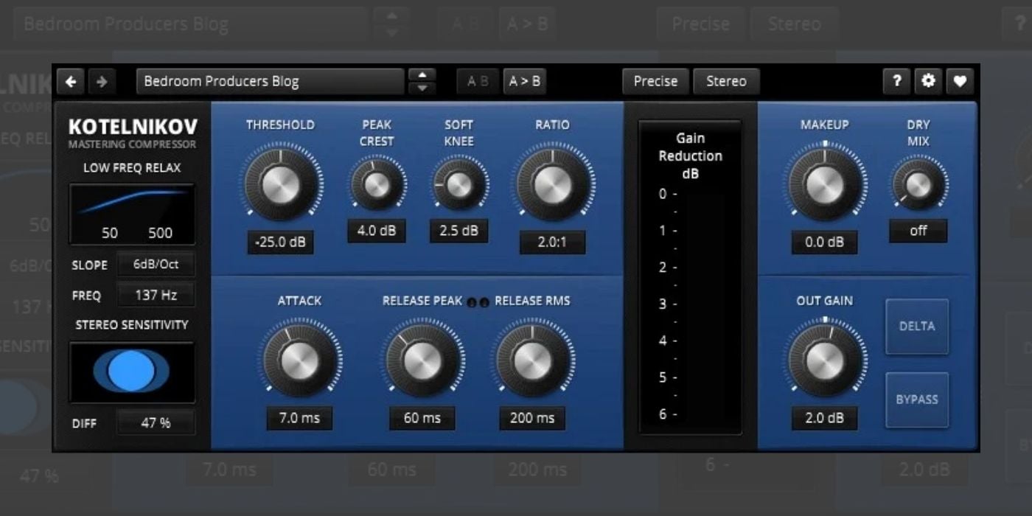Open the 6dB/Oct slope selector
Viewport: 1032px width, 516px height.
pyautogui.click(x=156, y=265)
